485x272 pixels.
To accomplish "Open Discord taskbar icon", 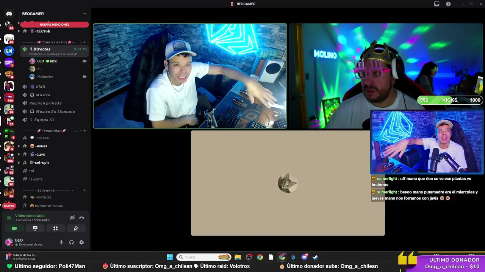I will pos(304,257).
